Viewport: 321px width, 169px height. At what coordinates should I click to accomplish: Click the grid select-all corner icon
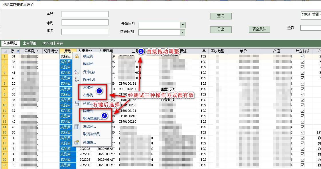(4, 51)
